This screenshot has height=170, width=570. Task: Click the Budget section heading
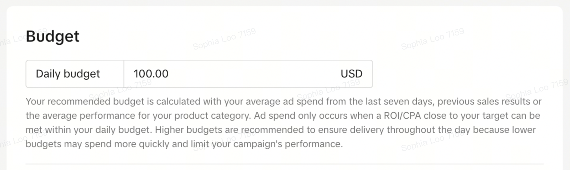[x=52, y=36]
